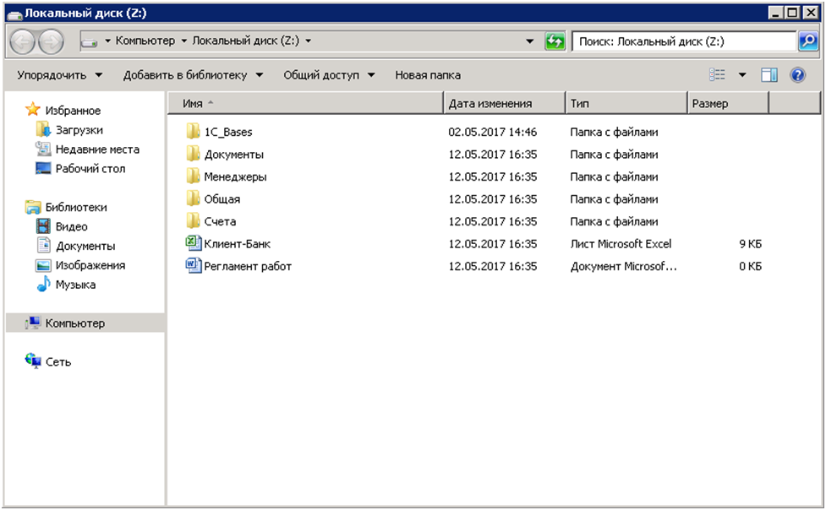Sort by the Дата изменения column header

click(504, 103)
